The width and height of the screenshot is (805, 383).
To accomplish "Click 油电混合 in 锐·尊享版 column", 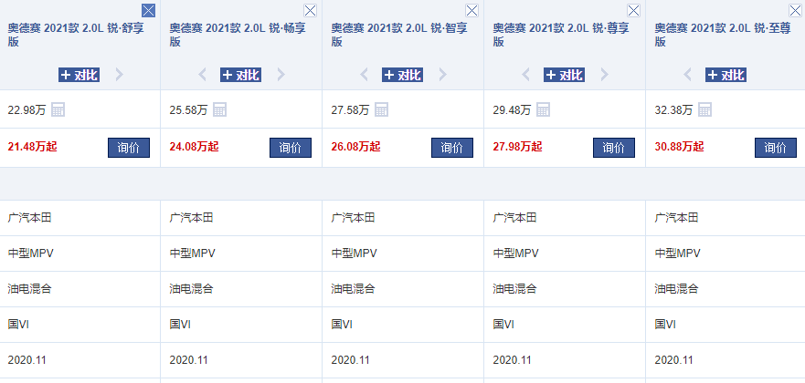I will point(515,289).
